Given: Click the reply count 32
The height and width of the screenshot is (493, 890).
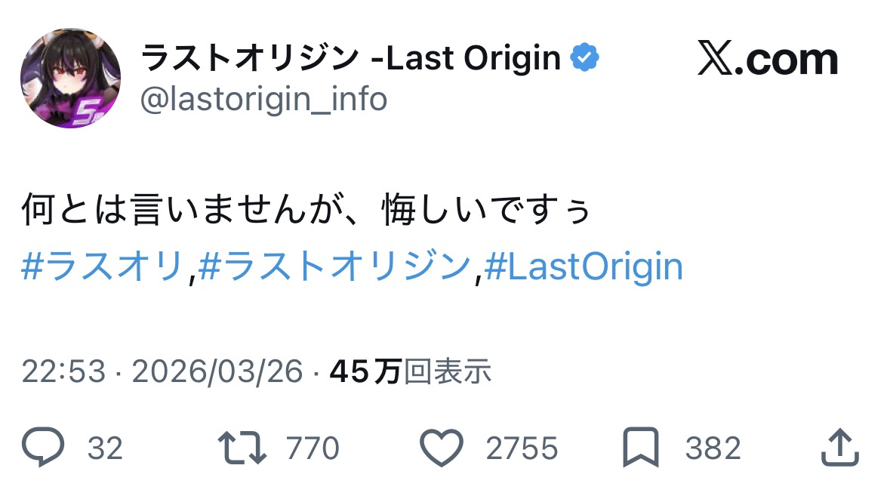Looking at the screenshot, I should pyautogui.click(x=105, y=449).
